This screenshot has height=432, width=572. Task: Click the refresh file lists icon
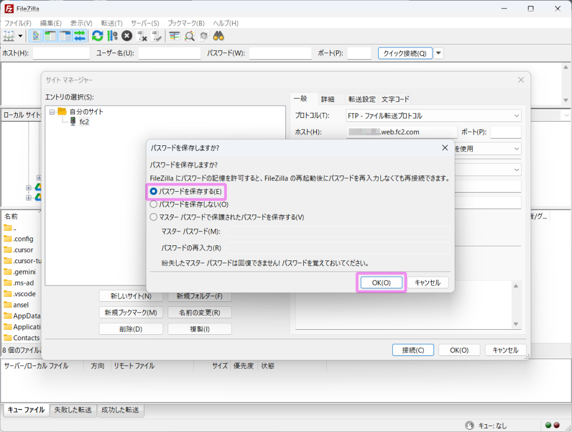97,36
